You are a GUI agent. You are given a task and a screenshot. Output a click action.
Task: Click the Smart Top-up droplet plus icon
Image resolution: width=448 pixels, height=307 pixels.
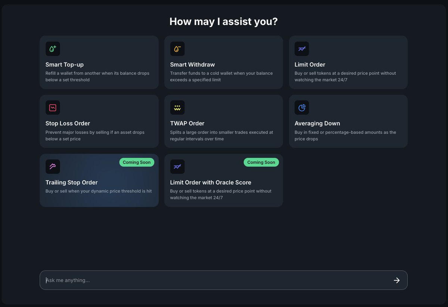pyautogui.click(x=53, y=49)
